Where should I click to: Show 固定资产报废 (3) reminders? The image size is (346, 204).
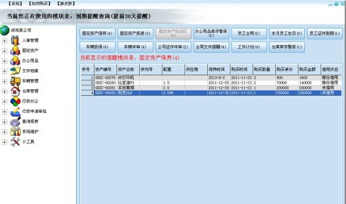pyautogui.click(x=135, y=34)
